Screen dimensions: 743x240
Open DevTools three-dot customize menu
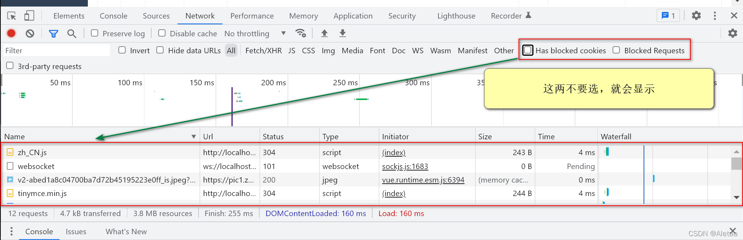click(x=715, y=16)
